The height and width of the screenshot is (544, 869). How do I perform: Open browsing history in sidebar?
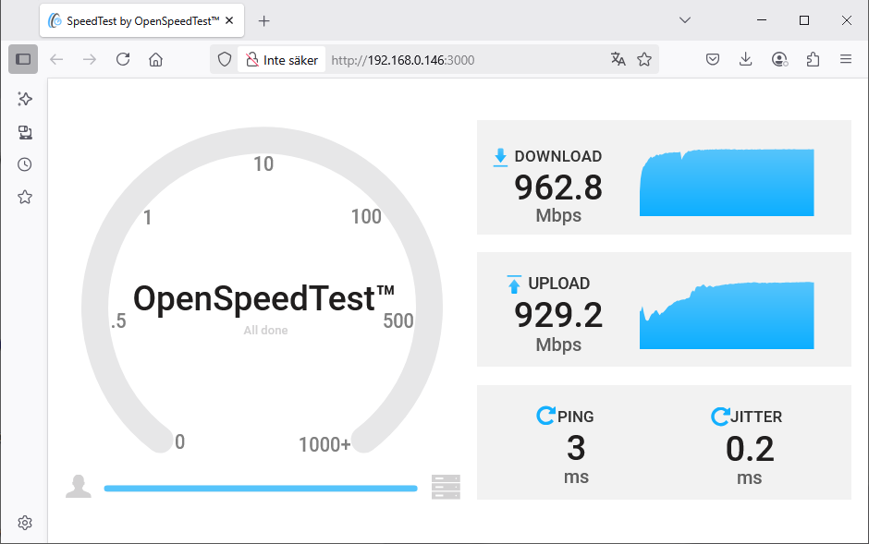coord(24,164)
